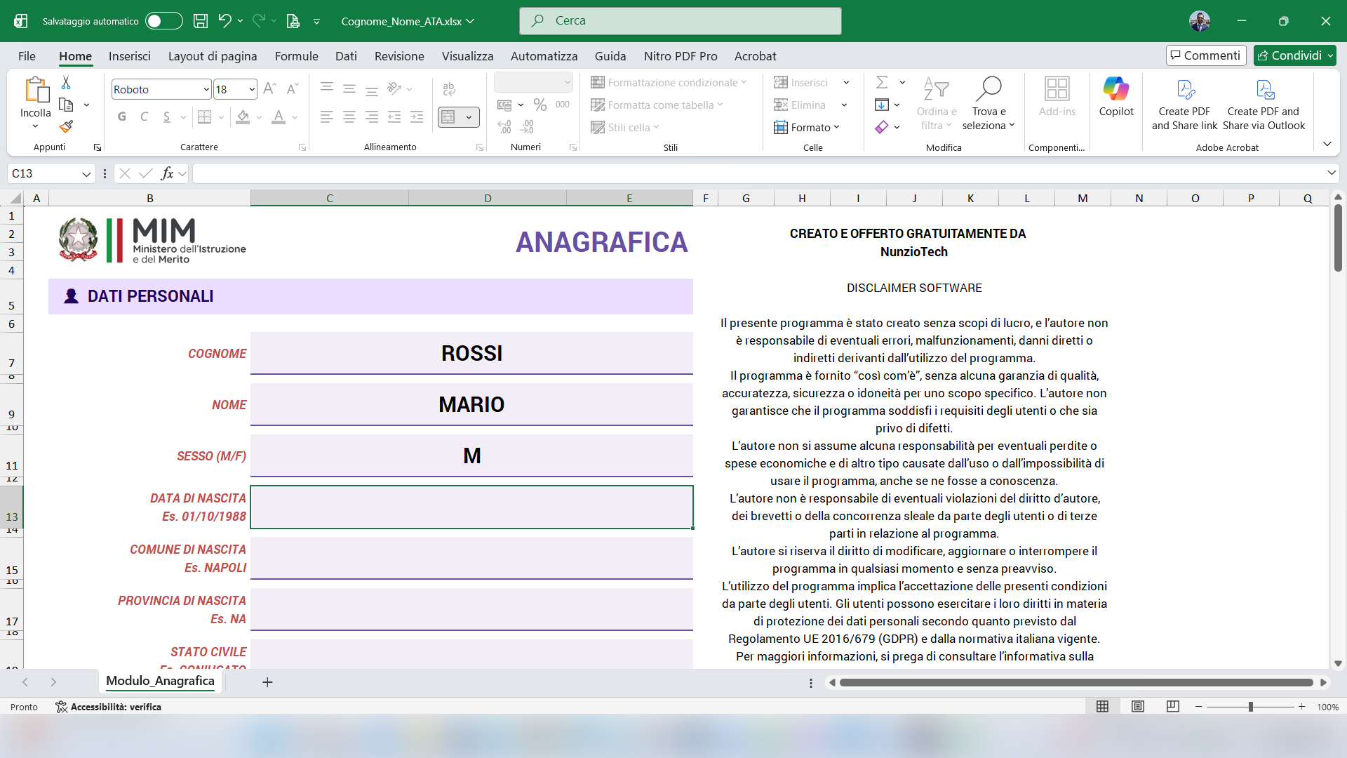
Task: Expand Formatta come tabella menu
Action: tap(657, 105)
